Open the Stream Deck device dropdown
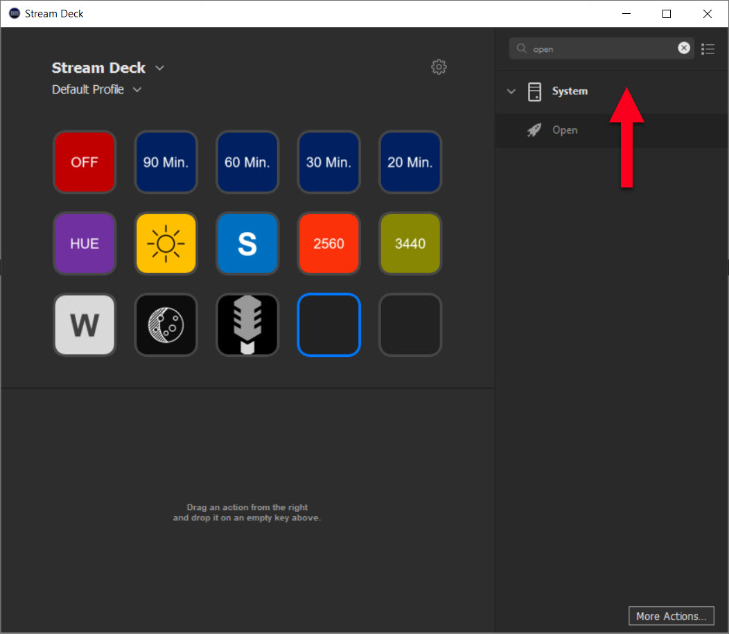Viewport: 729px width, 634px height. tap(159, 68)
